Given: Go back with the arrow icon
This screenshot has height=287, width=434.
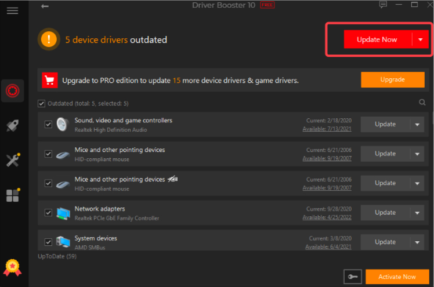Looking at the screenshot, I should 45,6.
